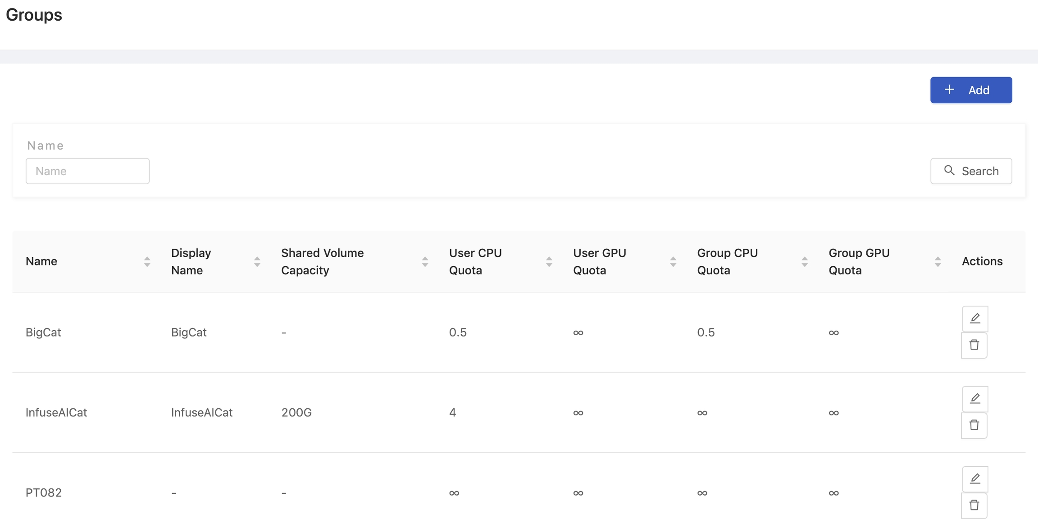
Task: Click the Groups page heading
Action: coord(34,15)
